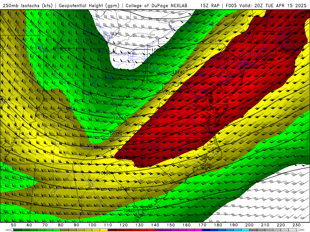Click the 120 value on the color scale

coord(124,225)
